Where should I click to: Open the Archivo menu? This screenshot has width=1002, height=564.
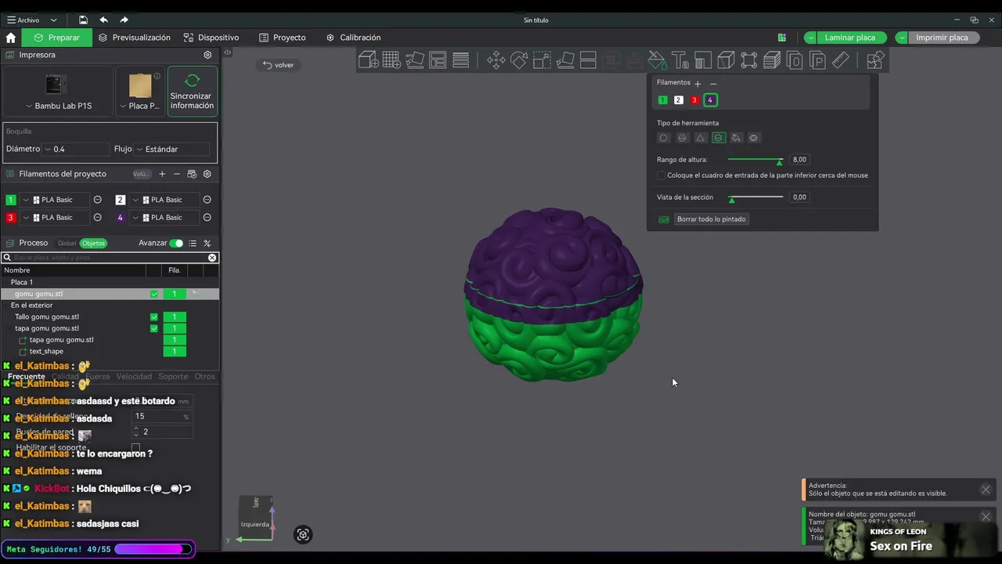click(23, 20)
